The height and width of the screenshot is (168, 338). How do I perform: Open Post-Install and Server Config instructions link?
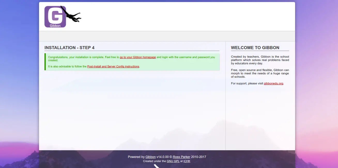[113, 66]
